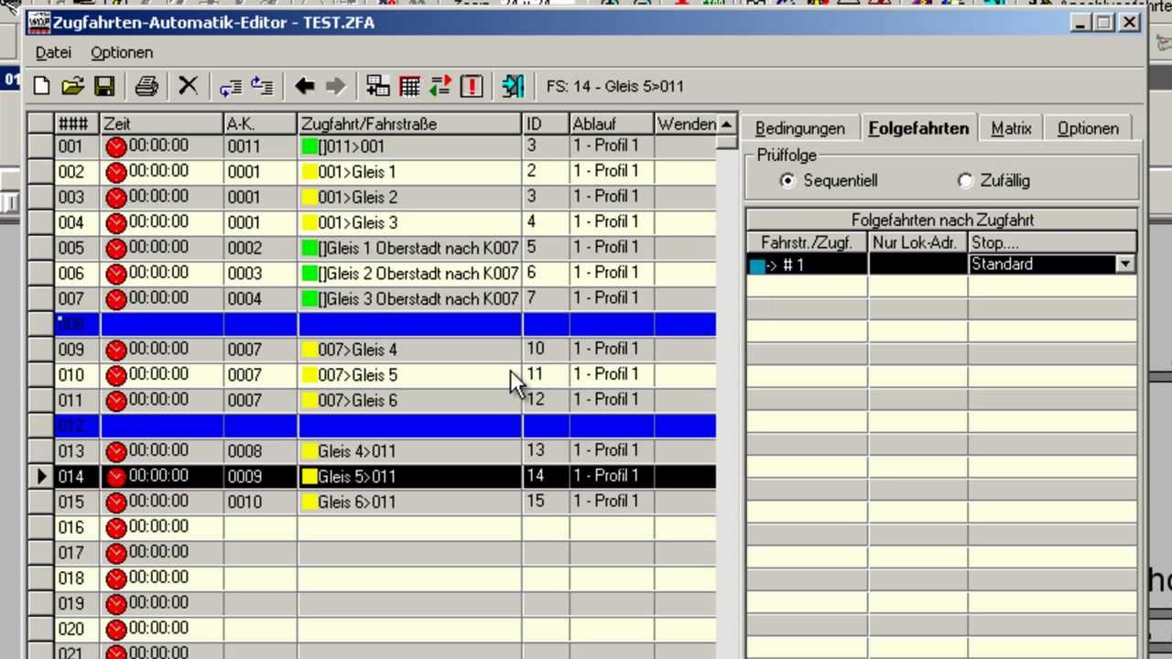Viewport: 1172px width, 659px height.
Task: Click the Zugfahrt/Fahrstraße column header
Action: pyautogui.click(x=410, y=124)
